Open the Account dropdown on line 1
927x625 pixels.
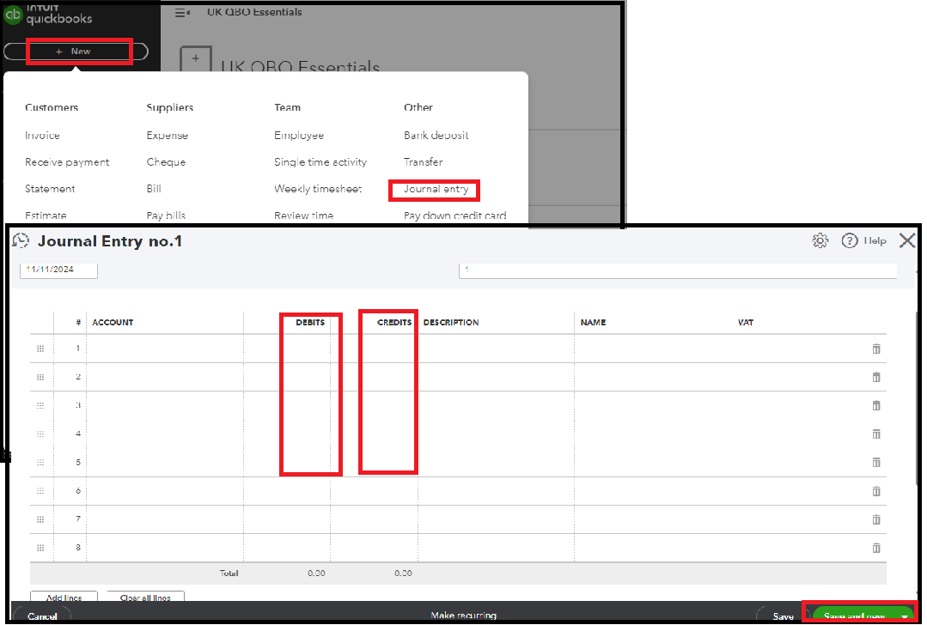click(x=163, y=349)
